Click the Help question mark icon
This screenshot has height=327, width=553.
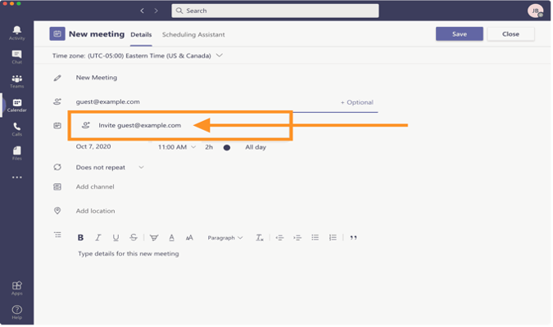[x=16, y=312]
